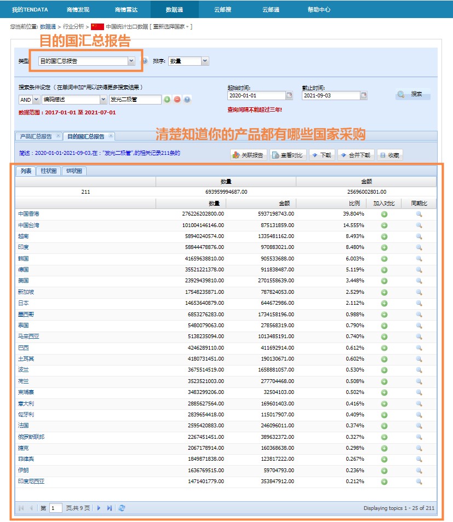453x522 pixels.
Task: Add 德国 row to comparison
Action: click(x=384, y=270)
